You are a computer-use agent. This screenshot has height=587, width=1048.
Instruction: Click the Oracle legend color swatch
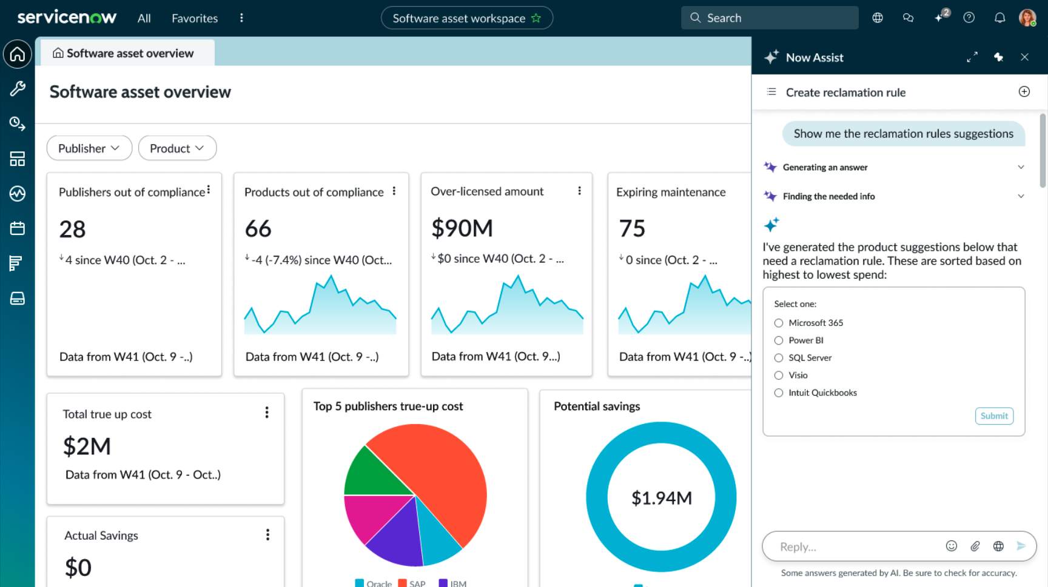pos(359,583)
